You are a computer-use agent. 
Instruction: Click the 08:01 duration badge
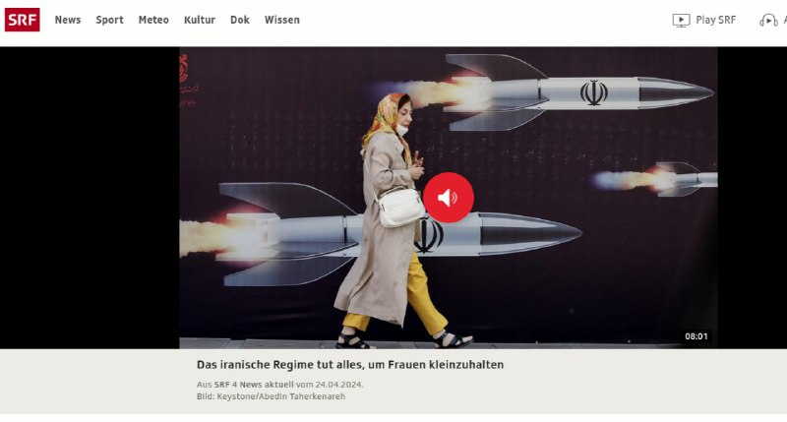696,336
